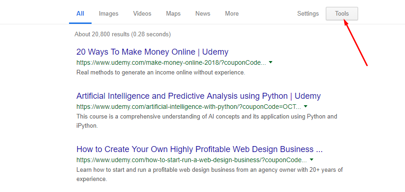This screenshot has width=405, height=192.
Task: Click the Tools button
Action: click(342, 14)
